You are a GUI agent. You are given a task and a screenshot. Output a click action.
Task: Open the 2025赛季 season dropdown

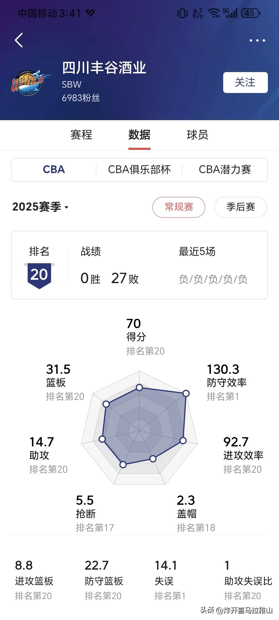[40, 207]
